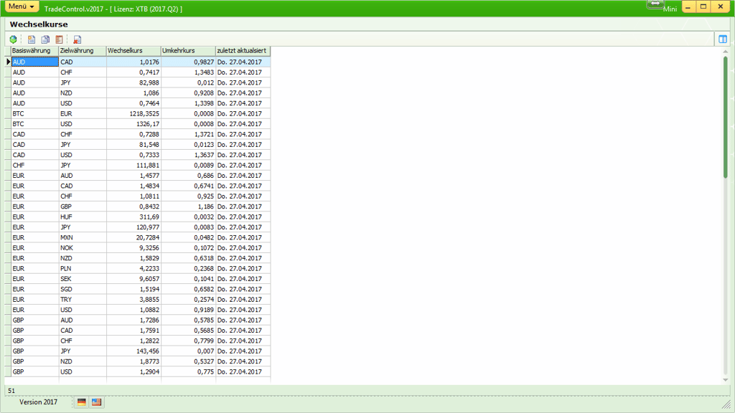Click the delete record icon with red X
The image size is (735, 413).
coord(78,39)
